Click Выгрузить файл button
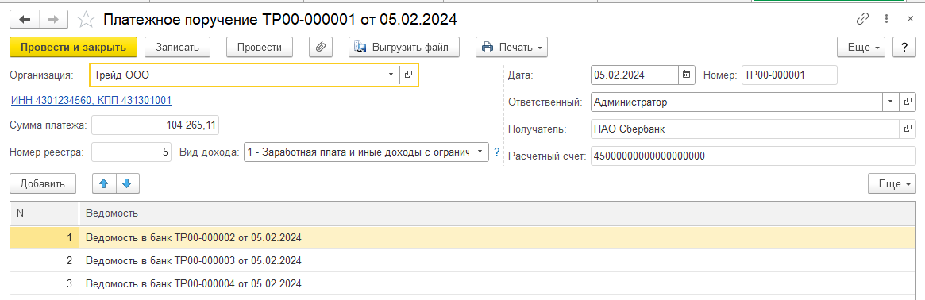 (x=404, y=47)
